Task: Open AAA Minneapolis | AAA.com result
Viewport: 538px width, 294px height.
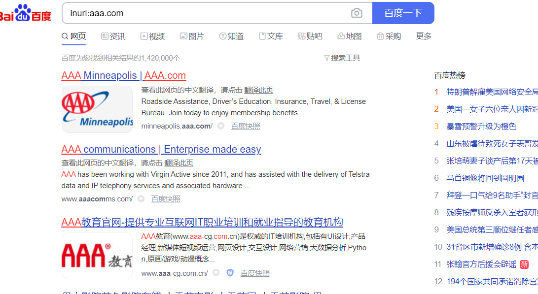Action: (123, 75)
